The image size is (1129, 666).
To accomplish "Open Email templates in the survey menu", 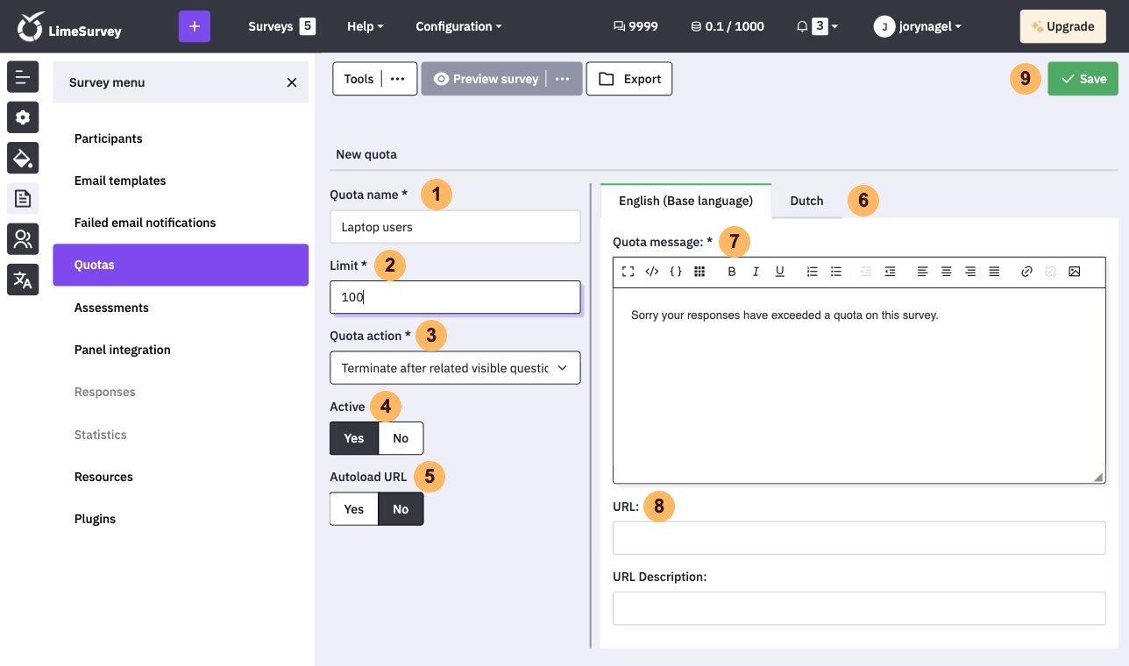I will [120, 181].
